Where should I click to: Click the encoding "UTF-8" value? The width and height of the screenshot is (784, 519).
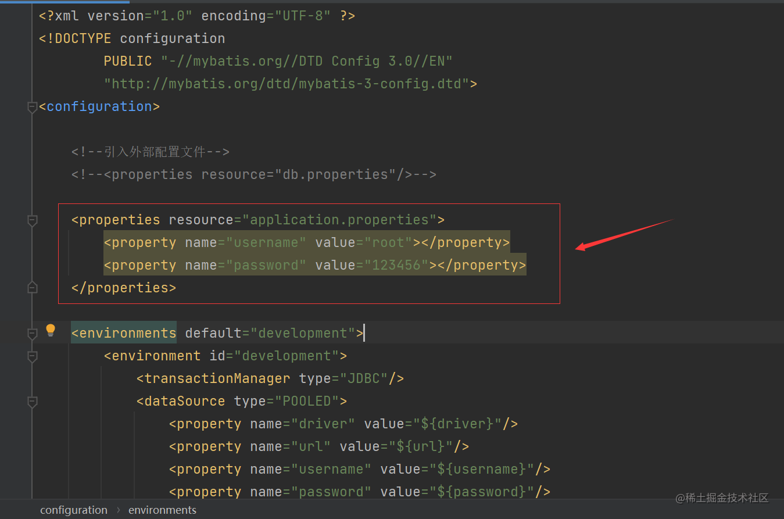point(303,16)
